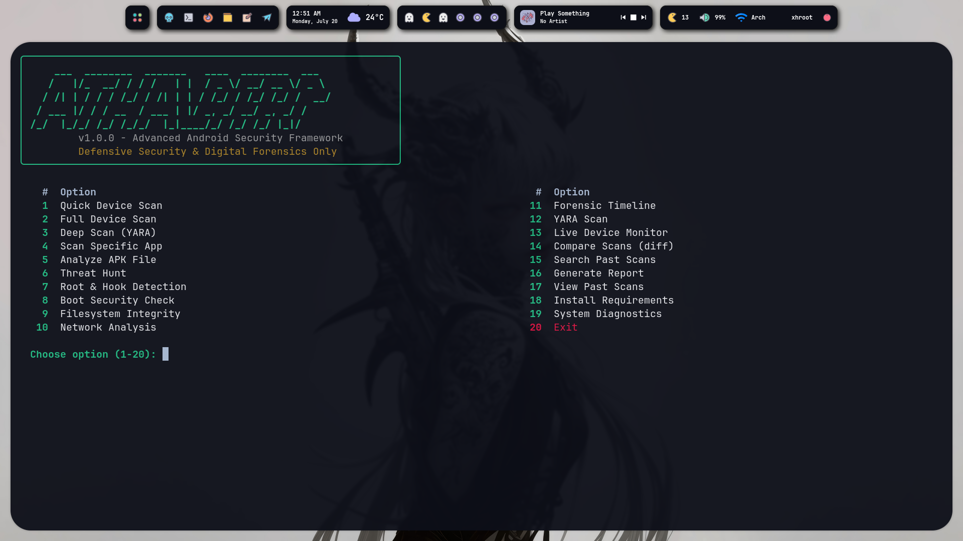Click 'Filesystem Integrity' option
Screen dimensions: 963x541
pos(120,314)
